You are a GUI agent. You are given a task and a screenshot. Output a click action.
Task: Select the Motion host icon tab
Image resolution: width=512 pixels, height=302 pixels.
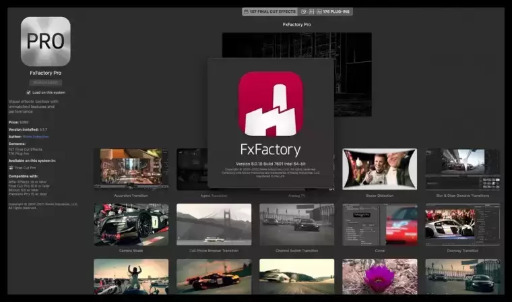(x=304, y=11)
